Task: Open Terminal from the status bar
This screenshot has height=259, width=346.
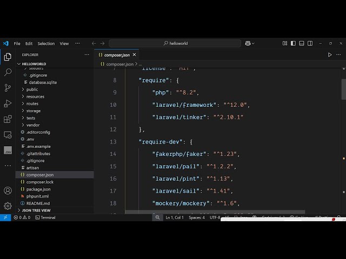Action: tap(45, 217)
